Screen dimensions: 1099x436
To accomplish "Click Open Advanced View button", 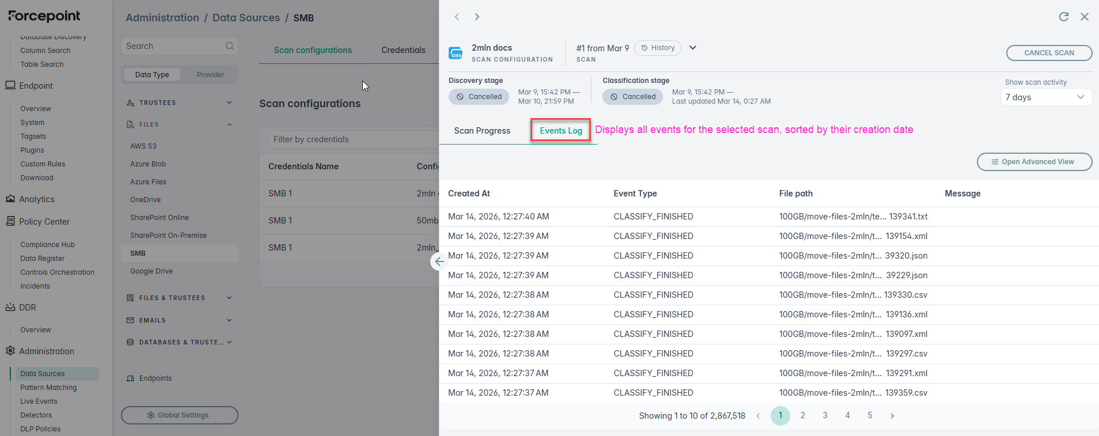I will click(x=1034, y=162).
